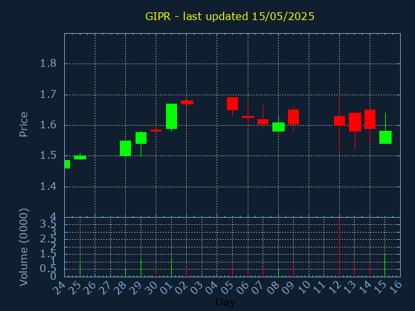415x311 pixels.
Task: Select day 16 on the x-axis
Action: [396, 288]
